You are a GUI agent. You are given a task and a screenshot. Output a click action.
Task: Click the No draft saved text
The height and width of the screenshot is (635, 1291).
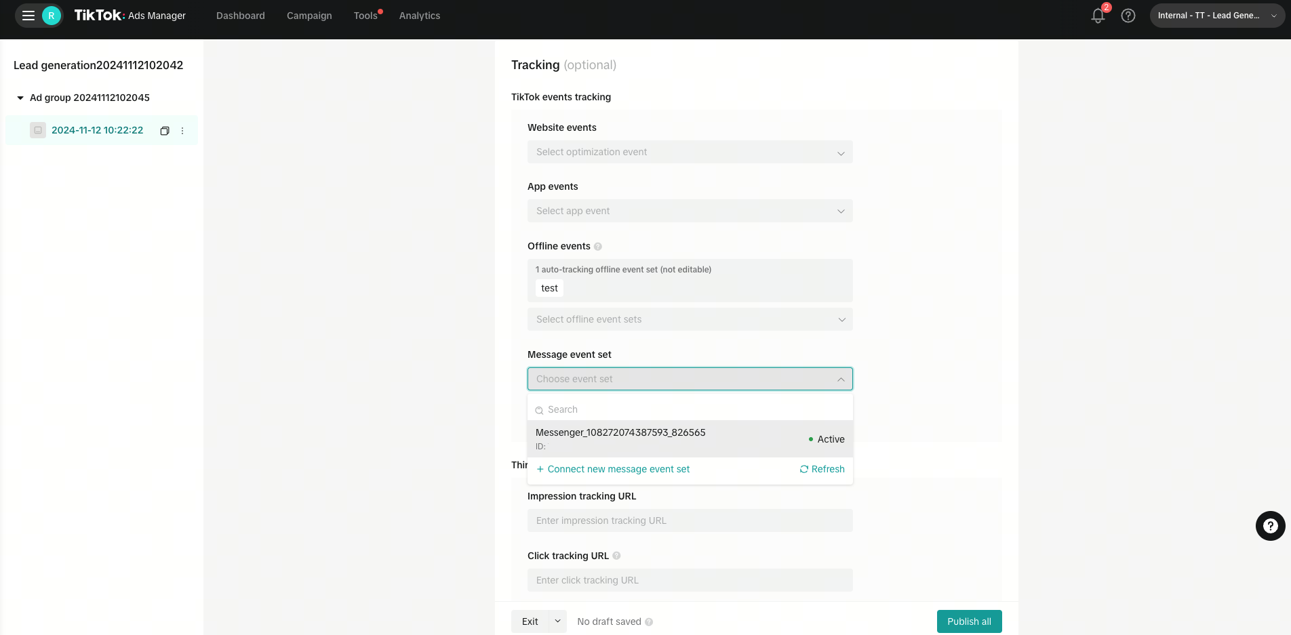click(x=609, y=621)
